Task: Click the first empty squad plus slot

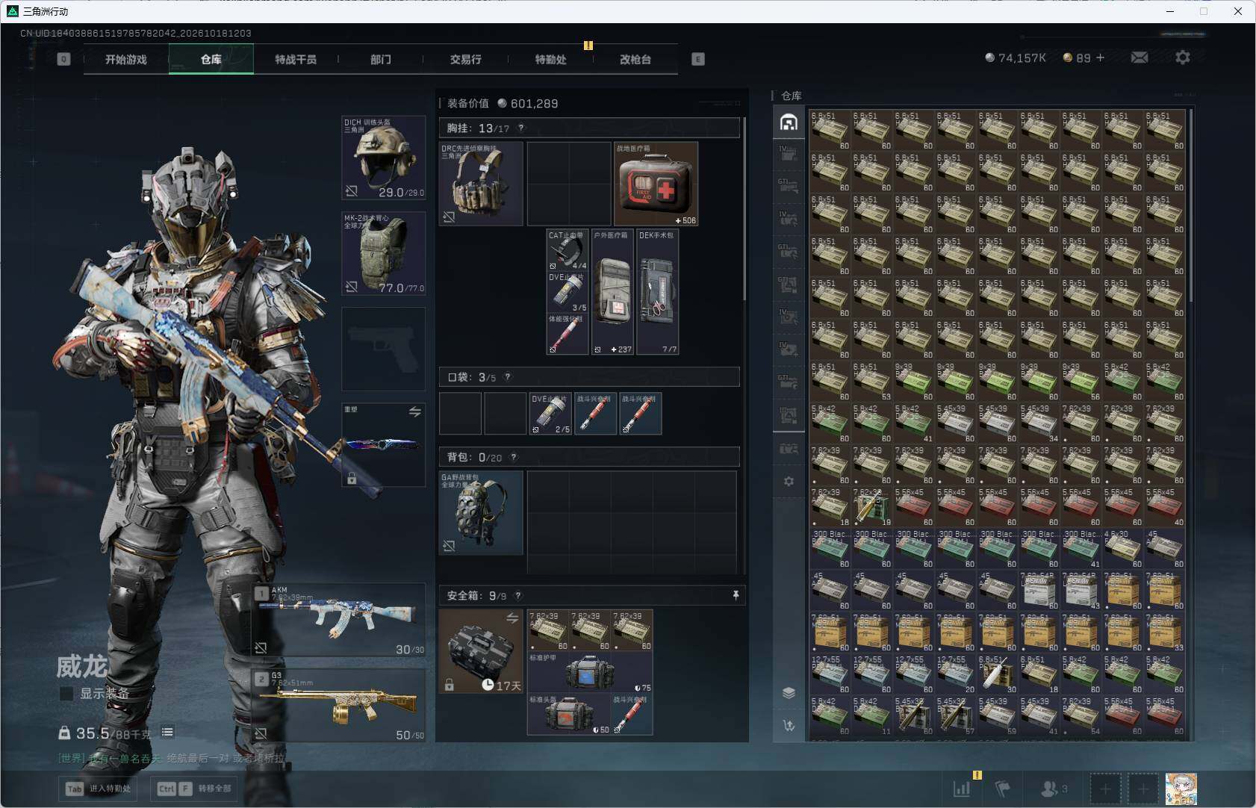Action: click(x=1105, y=789)
